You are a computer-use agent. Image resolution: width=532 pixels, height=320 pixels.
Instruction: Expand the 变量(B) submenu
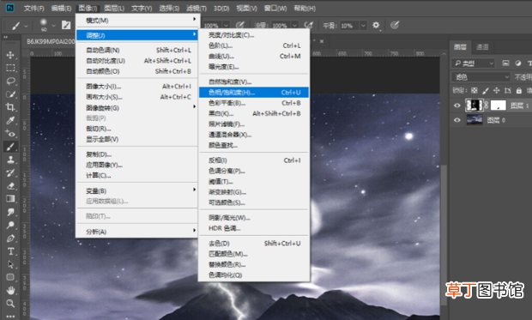coord(136,190)
